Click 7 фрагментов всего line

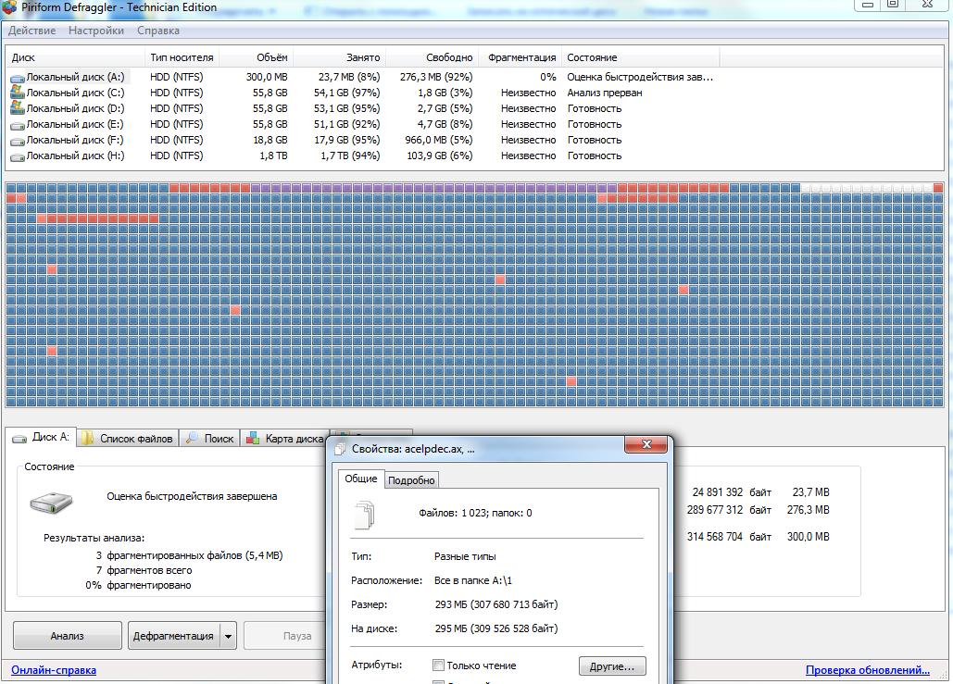pos(144,570)
